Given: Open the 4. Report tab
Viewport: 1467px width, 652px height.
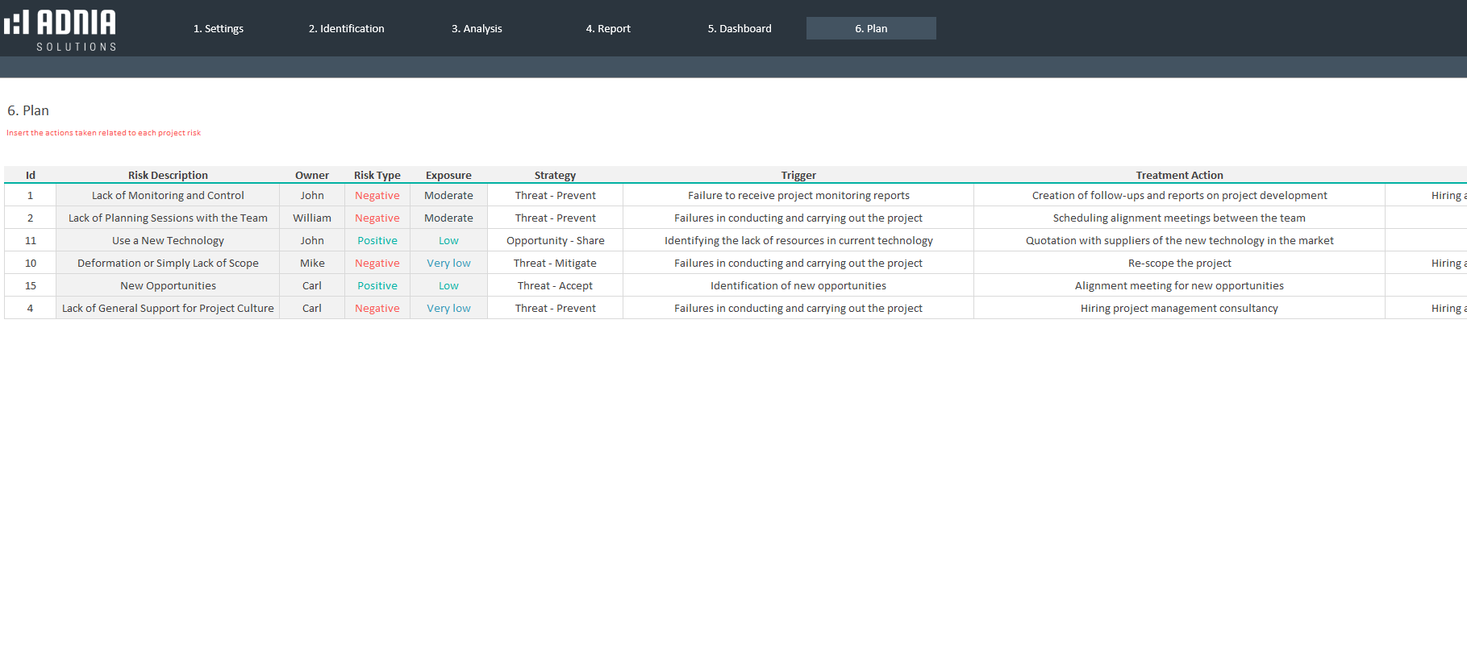Looking at the screenshot, I should click(608, 28).
